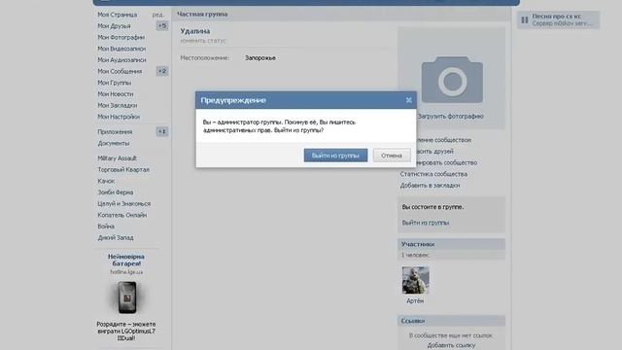Viewport: 622px width, 350px height.
Task: Launch Торговый Квартал app
Action: [x=123, y=169]
